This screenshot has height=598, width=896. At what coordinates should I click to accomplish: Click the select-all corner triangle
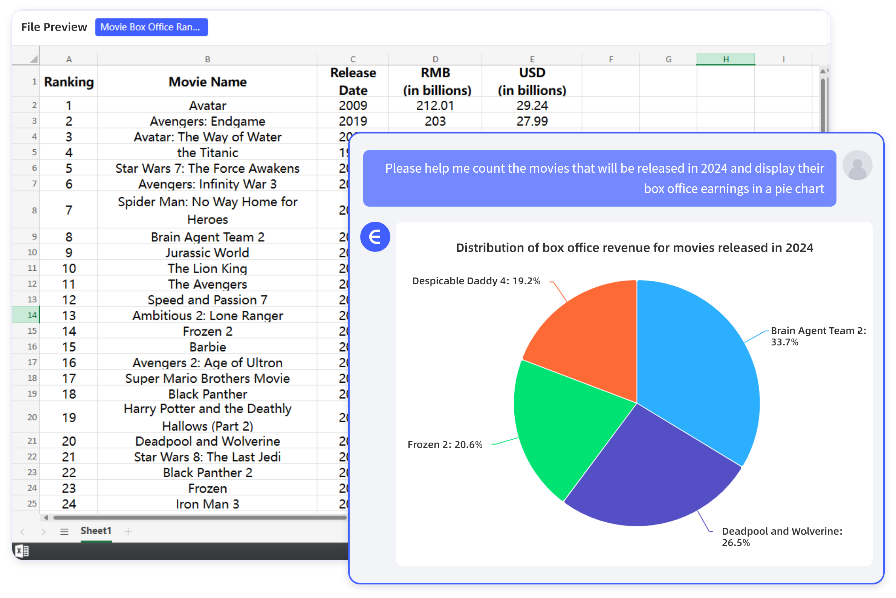(34, 59)
